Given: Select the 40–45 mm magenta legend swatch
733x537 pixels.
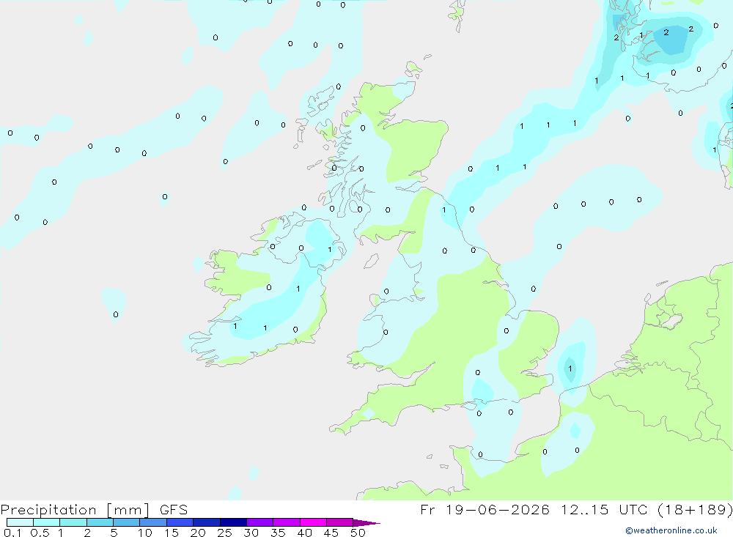Looking at the screenshot, I should [x=313, y=522].
